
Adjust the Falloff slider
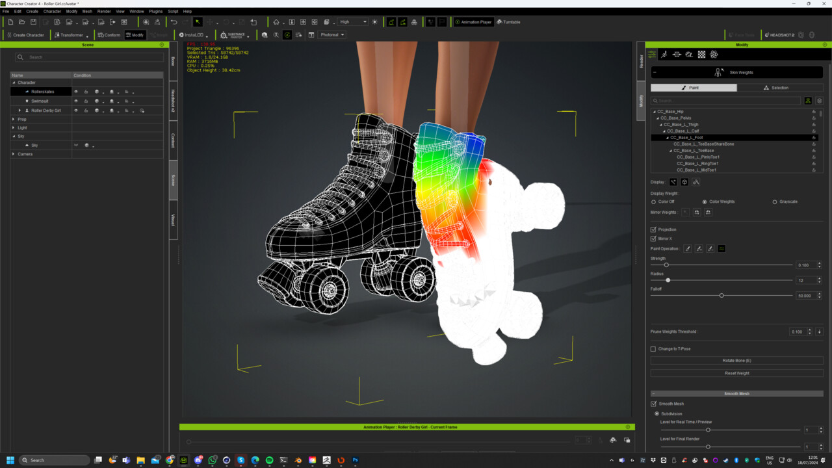(721, 295)
